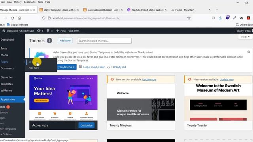Screen dimensions: 253x142
Task: Switch to the Starter Templates tab
Action: point(59,10)
